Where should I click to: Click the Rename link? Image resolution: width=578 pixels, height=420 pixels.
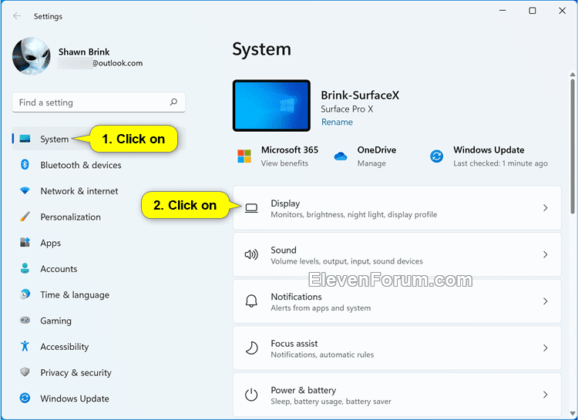point(337,123)
